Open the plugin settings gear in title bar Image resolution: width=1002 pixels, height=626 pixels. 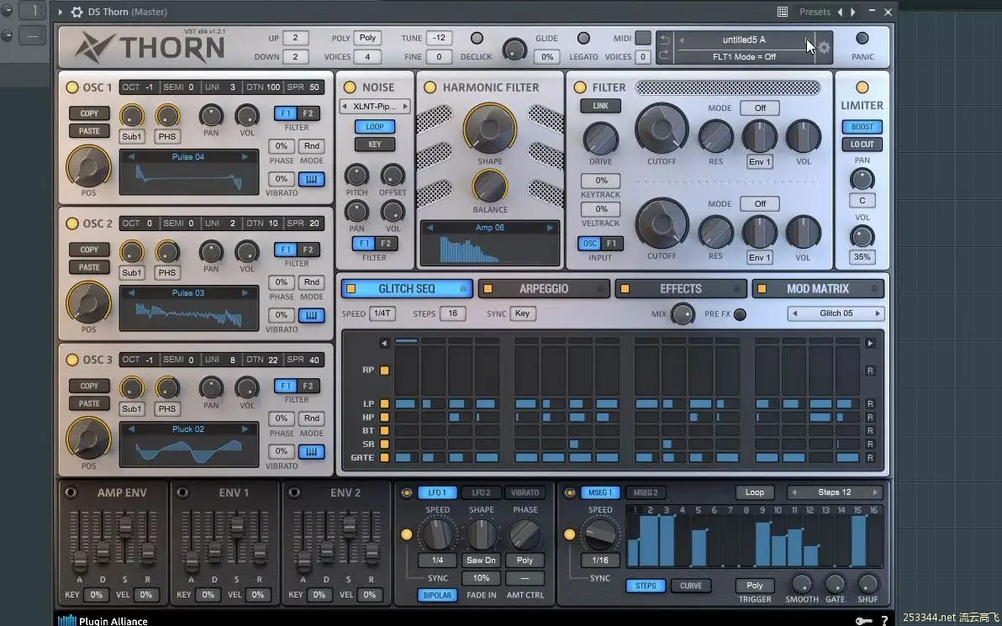click(x=76, y=12)
